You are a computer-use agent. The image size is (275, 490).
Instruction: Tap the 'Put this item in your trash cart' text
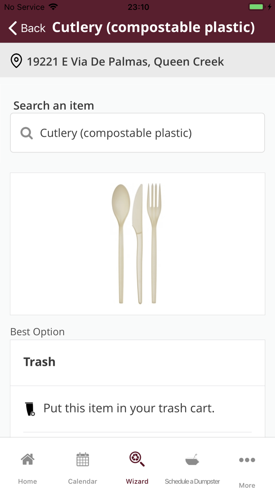click(x=129, y=408)
